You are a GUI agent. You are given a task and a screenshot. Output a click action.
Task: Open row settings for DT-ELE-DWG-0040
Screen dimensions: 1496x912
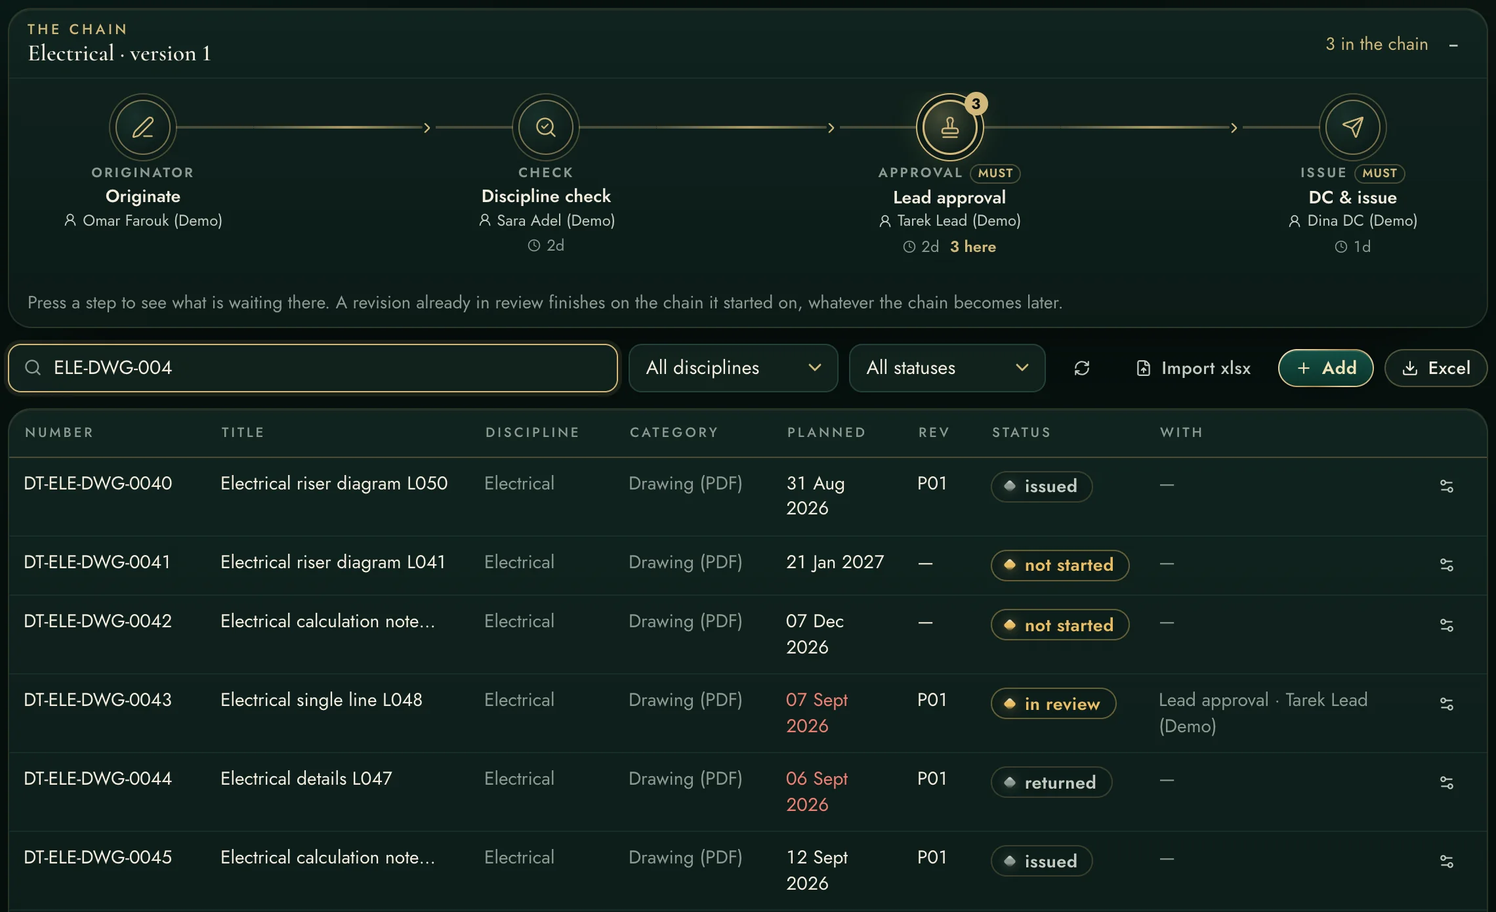[1447, 486]
